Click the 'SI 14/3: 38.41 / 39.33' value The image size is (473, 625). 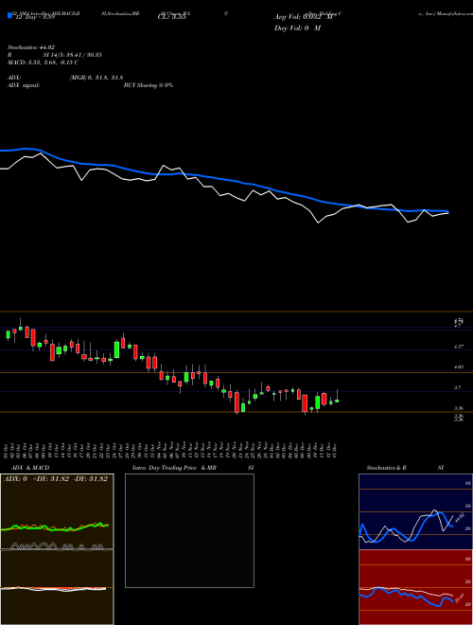pos(73,55)
